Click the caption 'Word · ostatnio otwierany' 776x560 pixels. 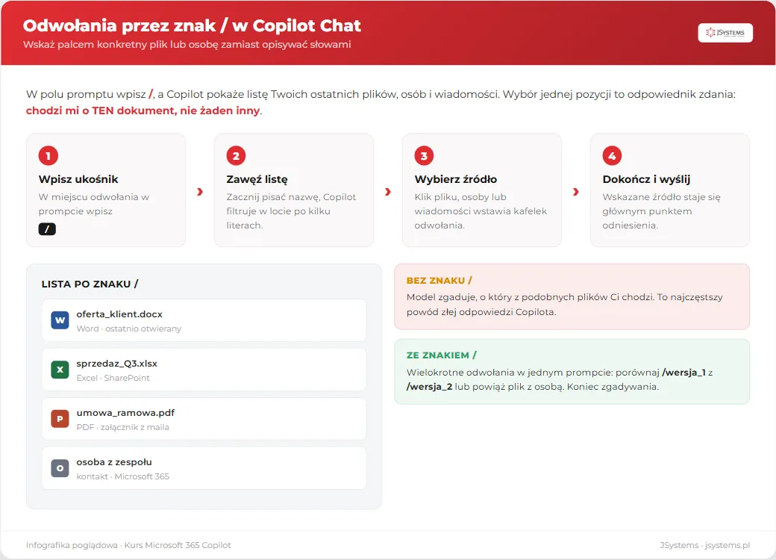pos(128,329)
